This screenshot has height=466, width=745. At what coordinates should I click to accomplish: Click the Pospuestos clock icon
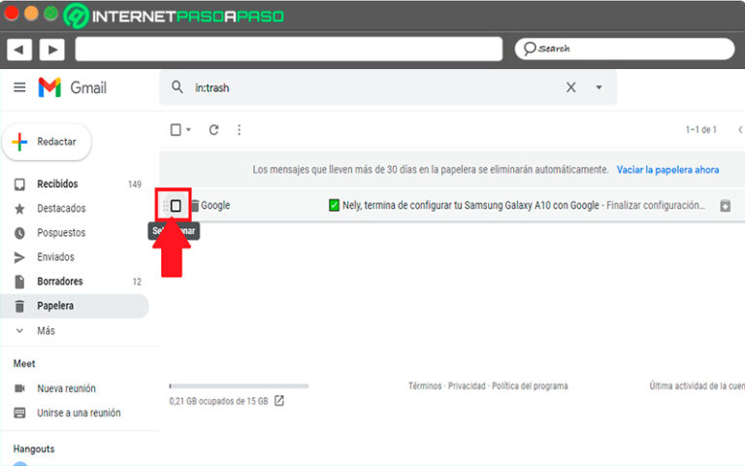(x=19, y=233)
